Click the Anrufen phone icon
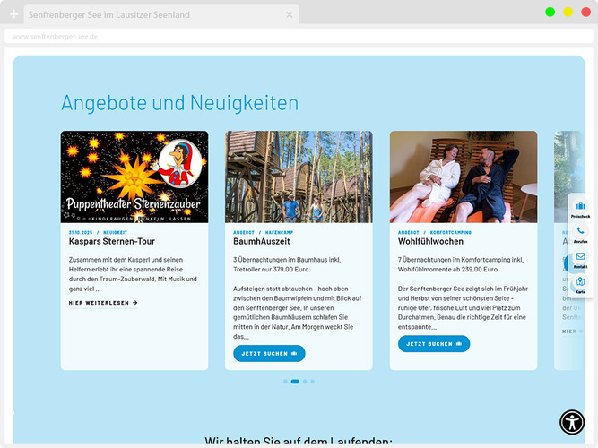The width and height of the screenshot is (598, 448). tap(580, 231)
